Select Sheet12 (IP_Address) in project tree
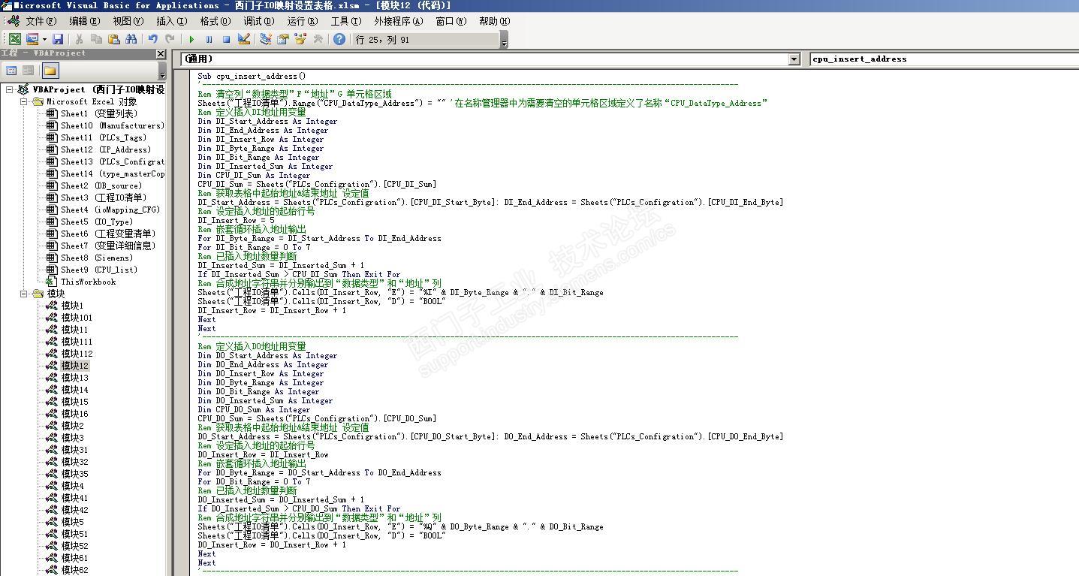1079x576 pixels. (x=106, y=149)
